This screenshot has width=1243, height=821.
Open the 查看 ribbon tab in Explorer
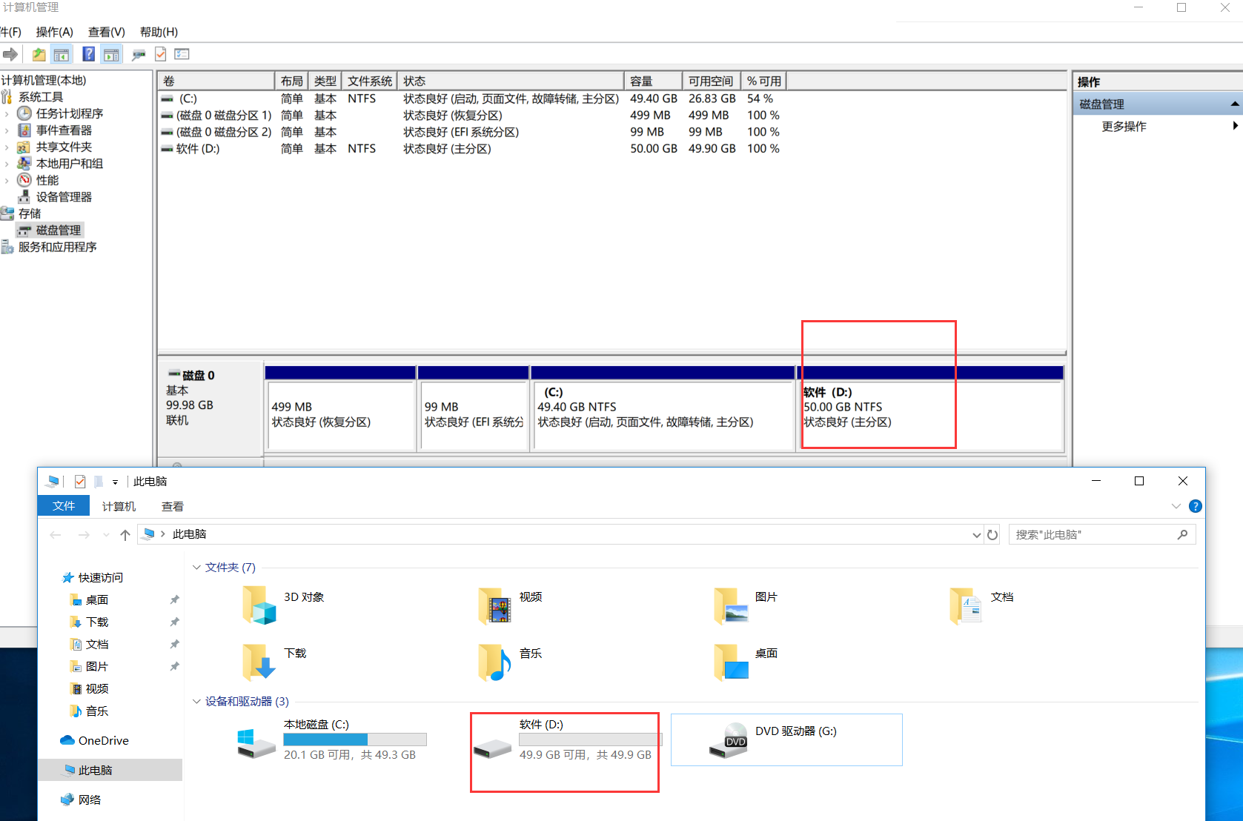173,506
